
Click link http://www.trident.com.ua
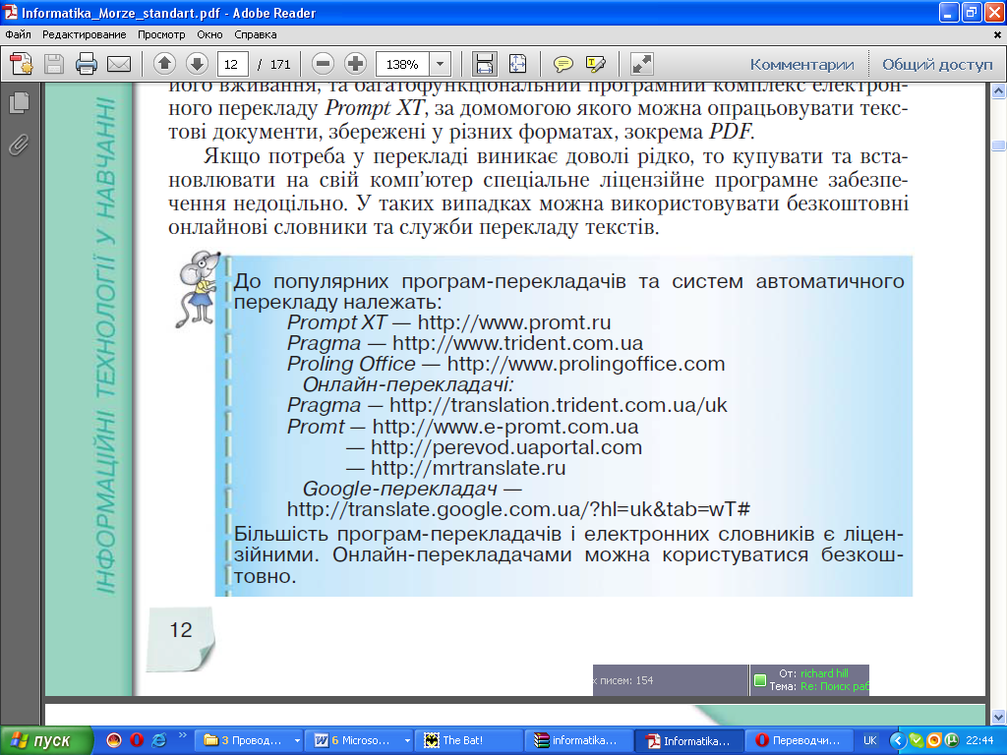click(517, 343)
